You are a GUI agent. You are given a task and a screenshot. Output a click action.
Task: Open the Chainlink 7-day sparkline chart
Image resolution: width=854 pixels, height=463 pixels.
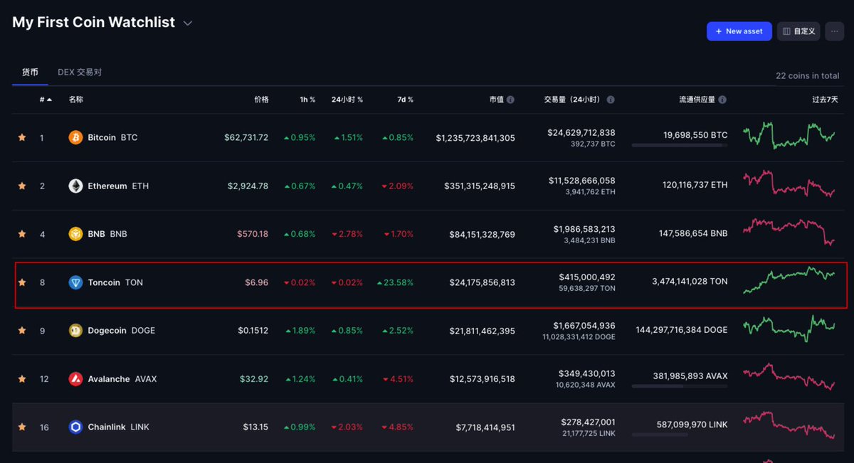coord(789,425)
